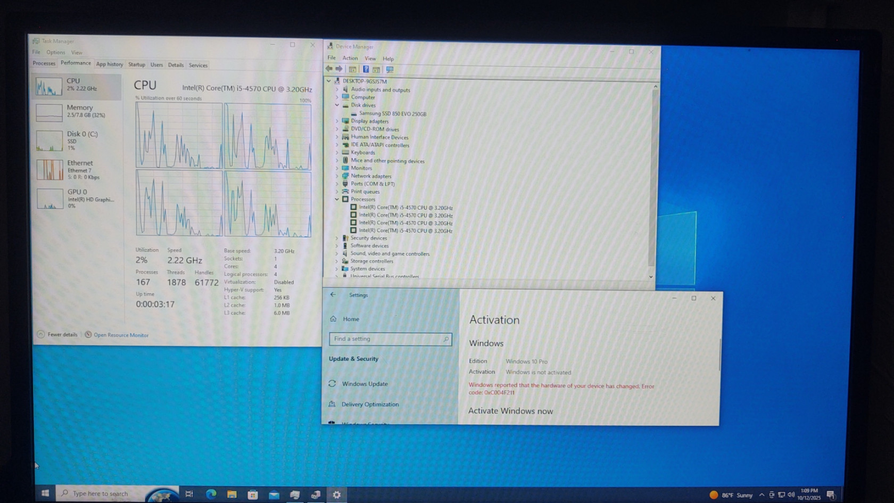Screen dimensions: 894x503
Task: Click the Task View taskbar icon
Action: 189,494
